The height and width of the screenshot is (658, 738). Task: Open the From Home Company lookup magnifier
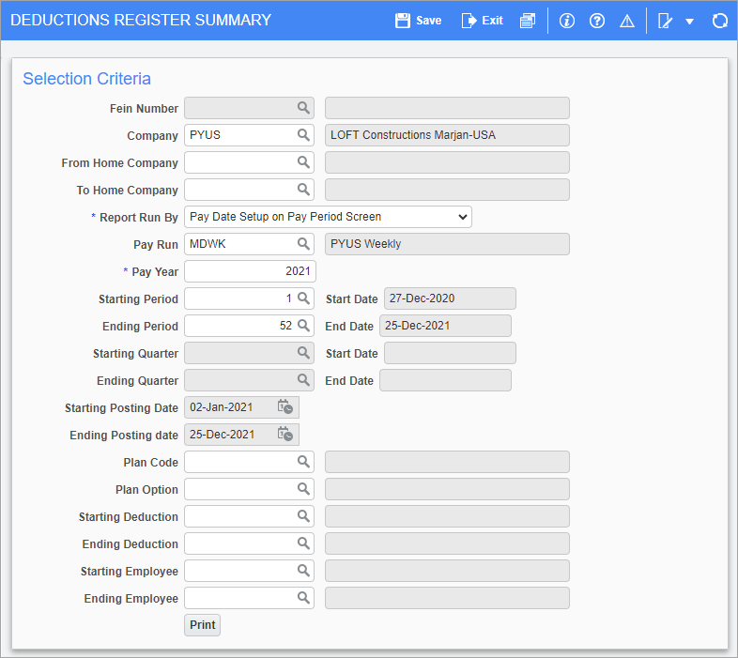click(303, 162)
